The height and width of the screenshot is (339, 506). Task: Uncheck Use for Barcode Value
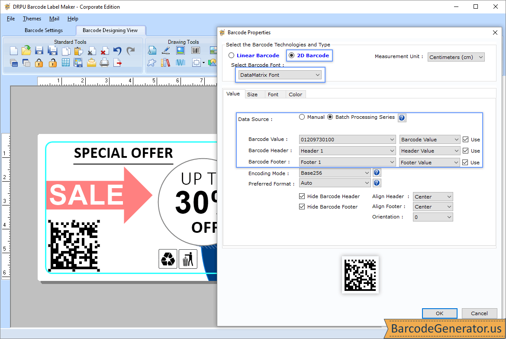465,140
